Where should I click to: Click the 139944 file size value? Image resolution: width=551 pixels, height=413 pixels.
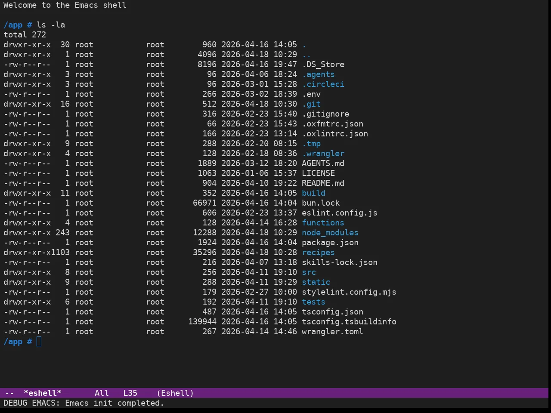pos(202,322)
